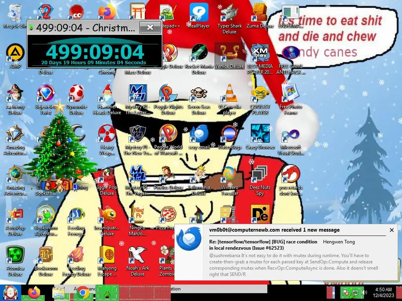Launch Bejeweled Twist shortcut

[46, 99]
